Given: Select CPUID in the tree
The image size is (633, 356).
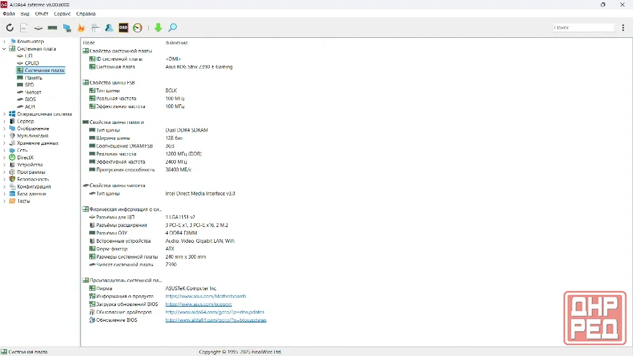Looking at the screenshot, I should tap(32, 63).
